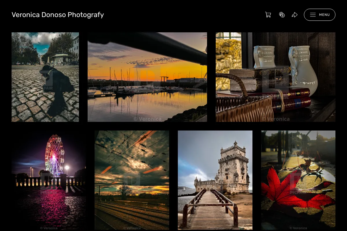Viewport: 347px width, 231px height.
Task: Open the illuminated Ferris wheel photo
Action: click(49, 180)
